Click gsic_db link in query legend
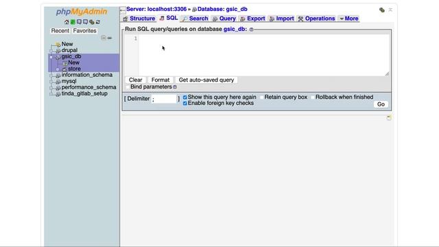This screenshot has width=439, height=247. click(234, 29)
